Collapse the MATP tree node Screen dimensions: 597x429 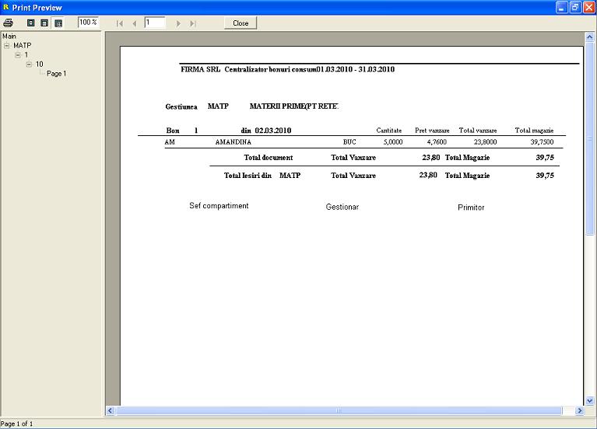click(7, 46)
